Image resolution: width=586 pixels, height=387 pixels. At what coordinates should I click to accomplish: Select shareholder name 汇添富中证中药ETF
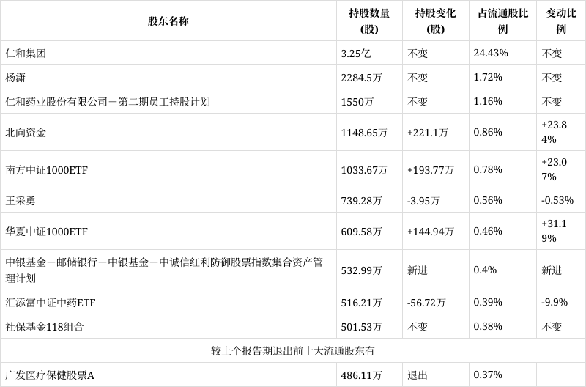(51, 302)
